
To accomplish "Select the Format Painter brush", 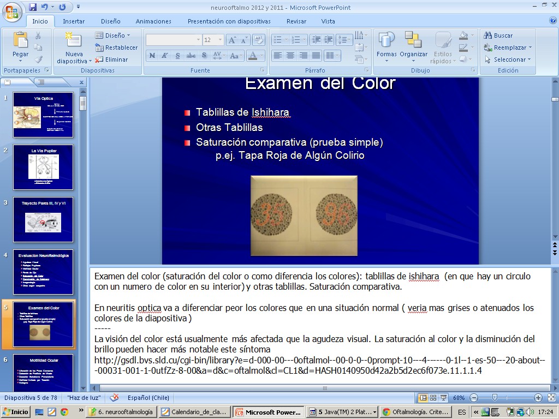I will (x=38, y=59).
